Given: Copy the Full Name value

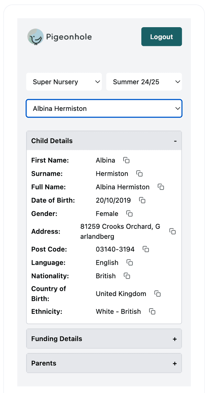Looking at the screenshot, I should 161,187.
